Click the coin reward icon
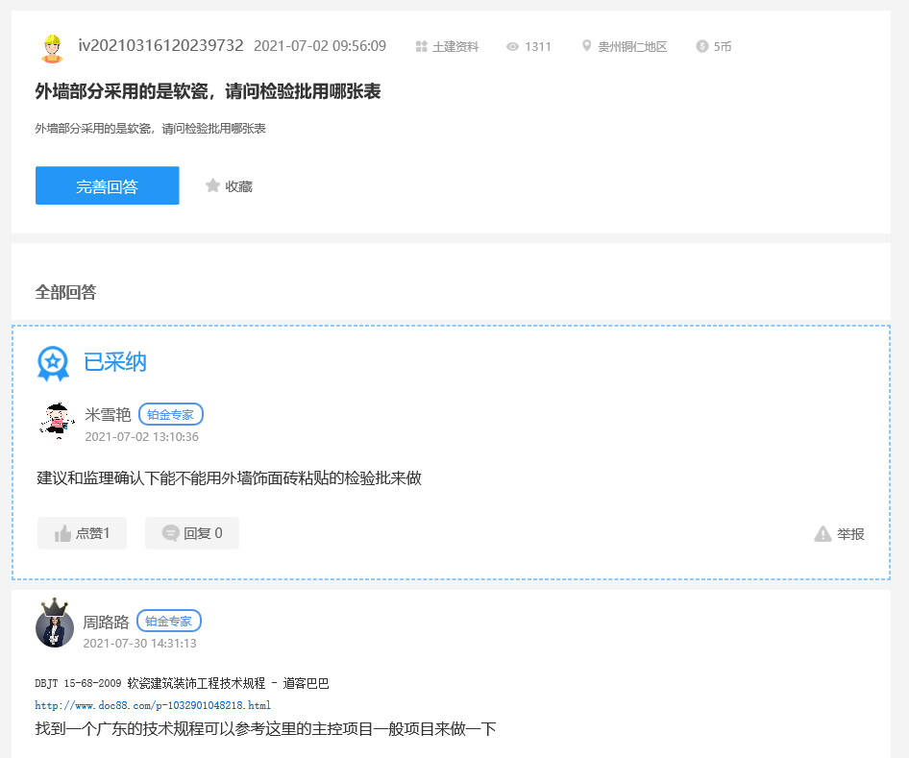909x758 pixels. (x=702, y=47)
